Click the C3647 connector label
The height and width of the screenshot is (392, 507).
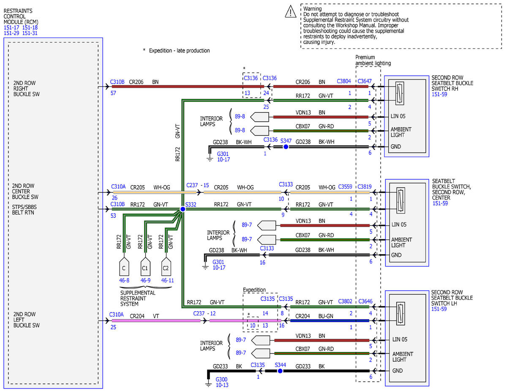365,81
